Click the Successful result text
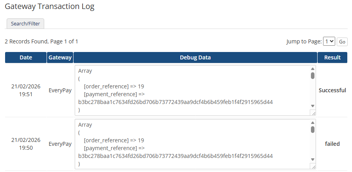This screenshot has height=172, width=352. coord(332,90)
